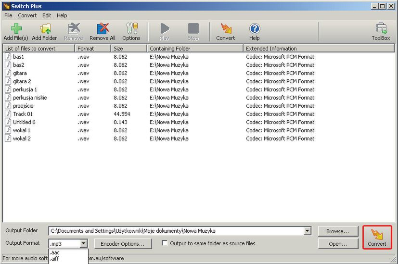Choose .aiff in the format list
Screen dimensions: 398x264
68,259
